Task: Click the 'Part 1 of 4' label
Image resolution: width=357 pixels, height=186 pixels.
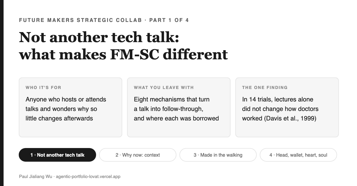Action: 169,20
